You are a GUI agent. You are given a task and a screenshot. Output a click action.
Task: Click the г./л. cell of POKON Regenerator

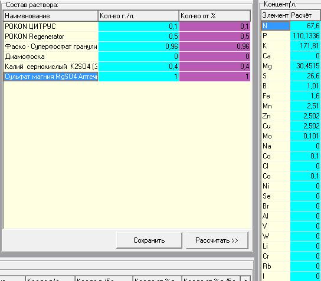139,37
